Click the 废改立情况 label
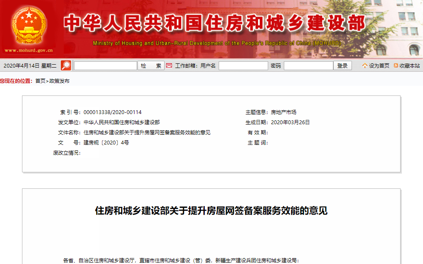The width and height of the screenshot is (423, 264). tap(67, 153)
